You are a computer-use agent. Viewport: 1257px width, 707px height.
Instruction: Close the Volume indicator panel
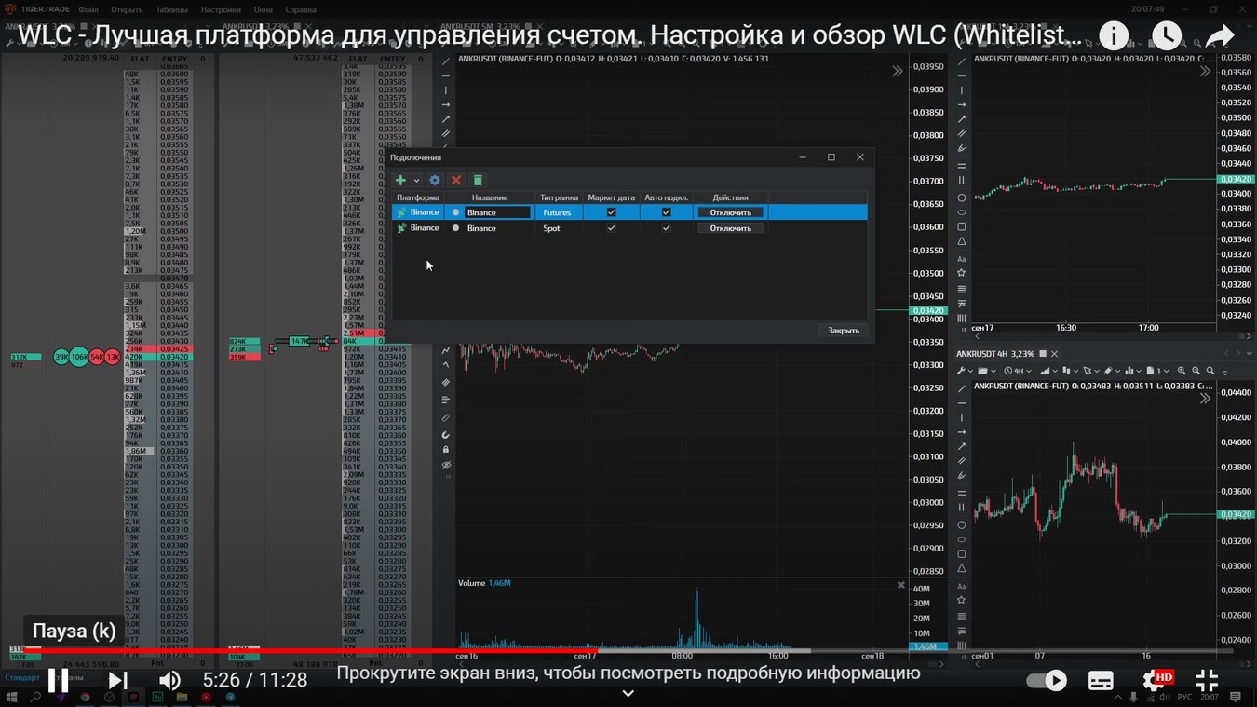click(900, 585)
